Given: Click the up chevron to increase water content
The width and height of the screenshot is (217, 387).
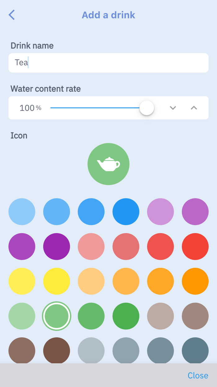Looking at the screenshot, I should coord(193,108).
